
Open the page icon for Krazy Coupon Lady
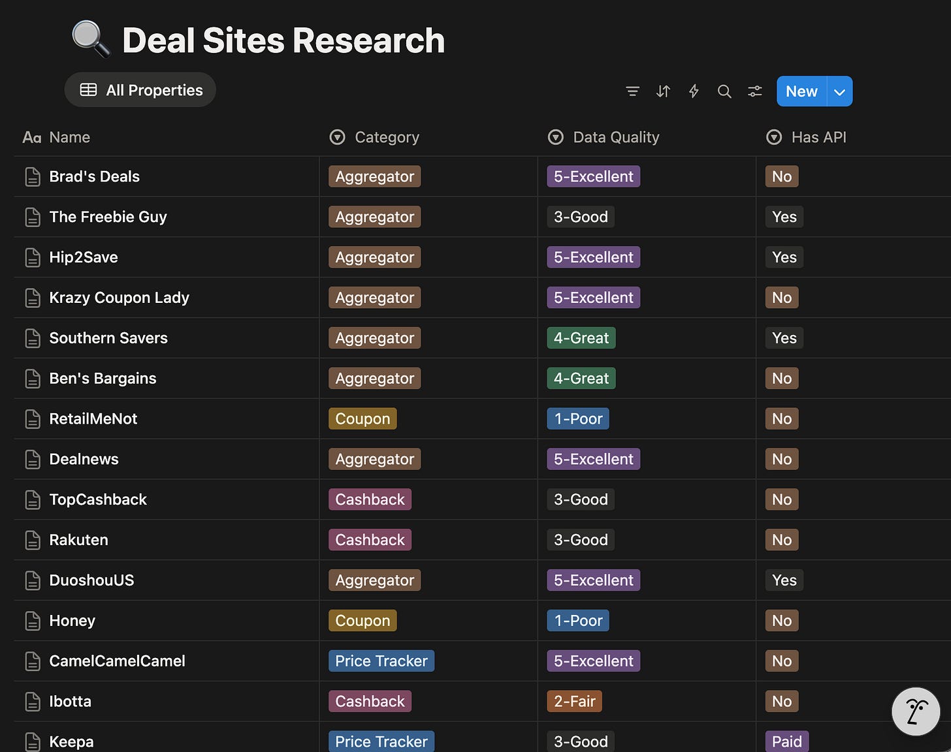click(x=33, y=298)
